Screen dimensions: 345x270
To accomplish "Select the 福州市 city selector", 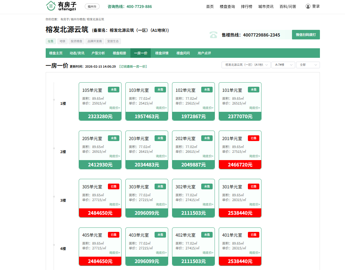I will [x=92, y=7].
